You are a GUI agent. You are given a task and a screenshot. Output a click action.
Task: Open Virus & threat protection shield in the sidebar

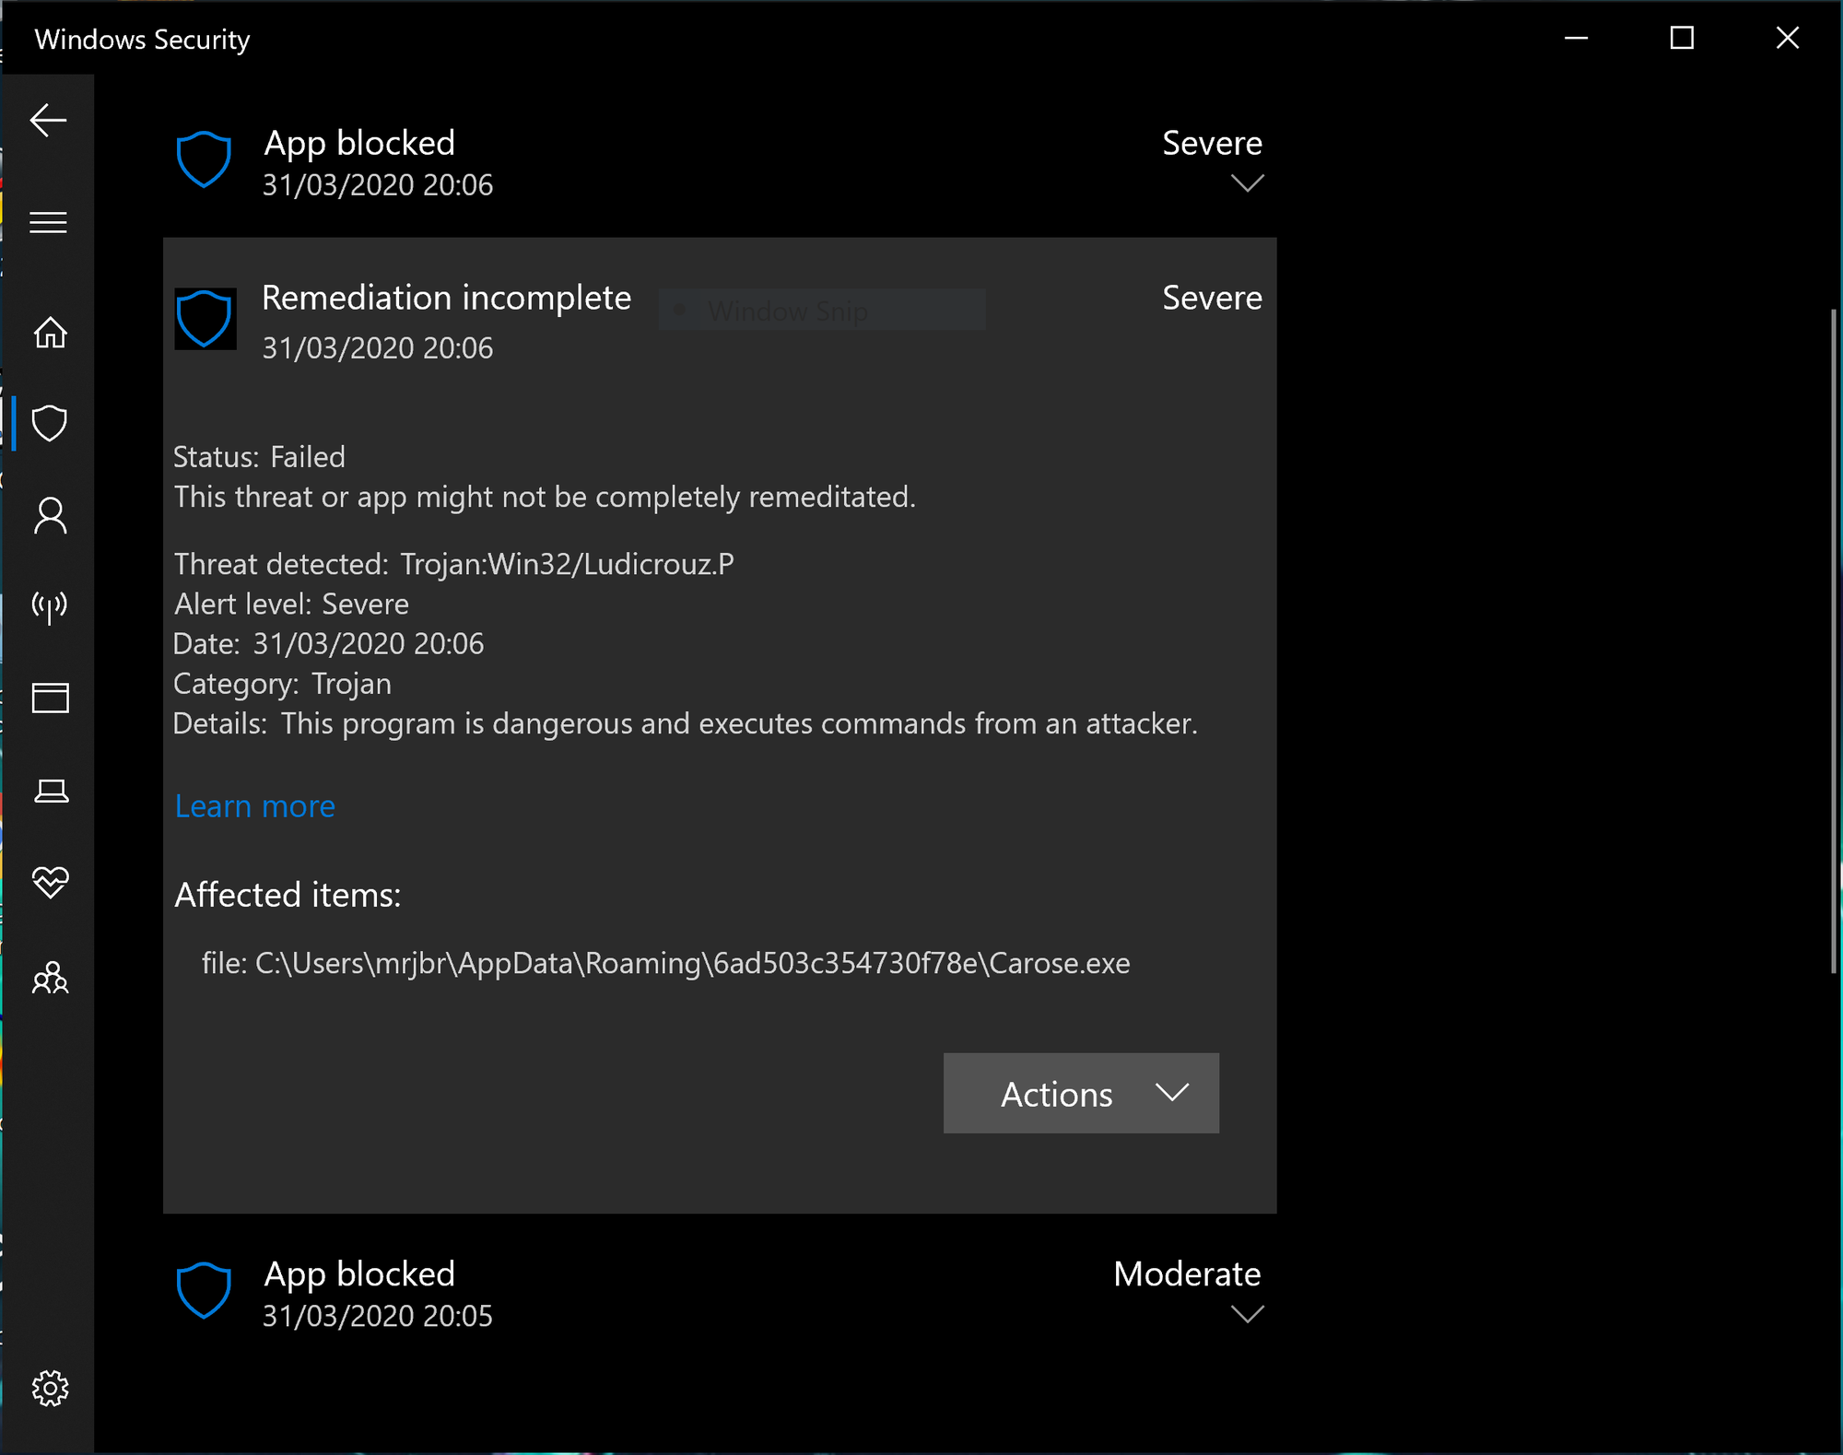[50, 423]
